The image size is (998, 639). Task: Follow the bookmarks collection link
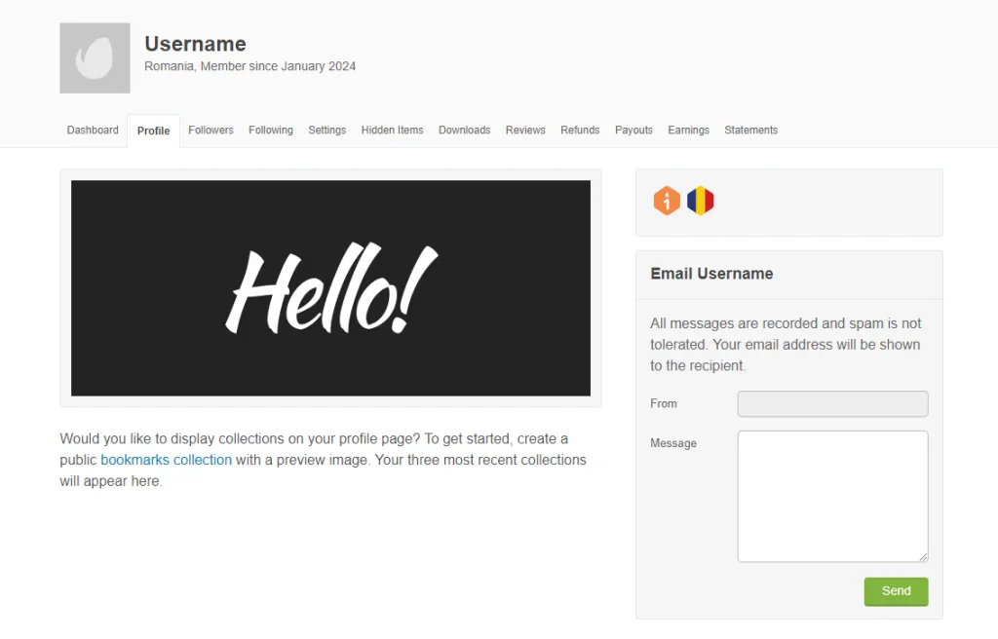click(166, 460)
